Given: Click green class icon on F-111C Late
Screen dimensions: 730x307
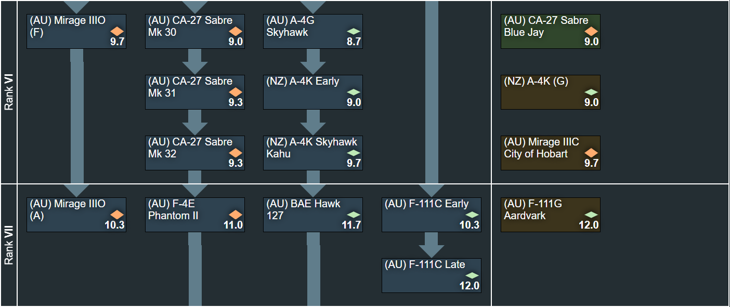Looking at the screenshot, I should point(473,275).
